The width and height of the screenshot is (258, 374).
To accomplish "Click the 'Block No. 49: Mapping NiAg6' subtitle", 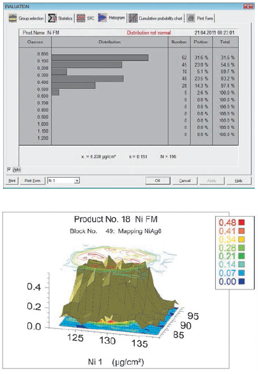I will 116,231.
